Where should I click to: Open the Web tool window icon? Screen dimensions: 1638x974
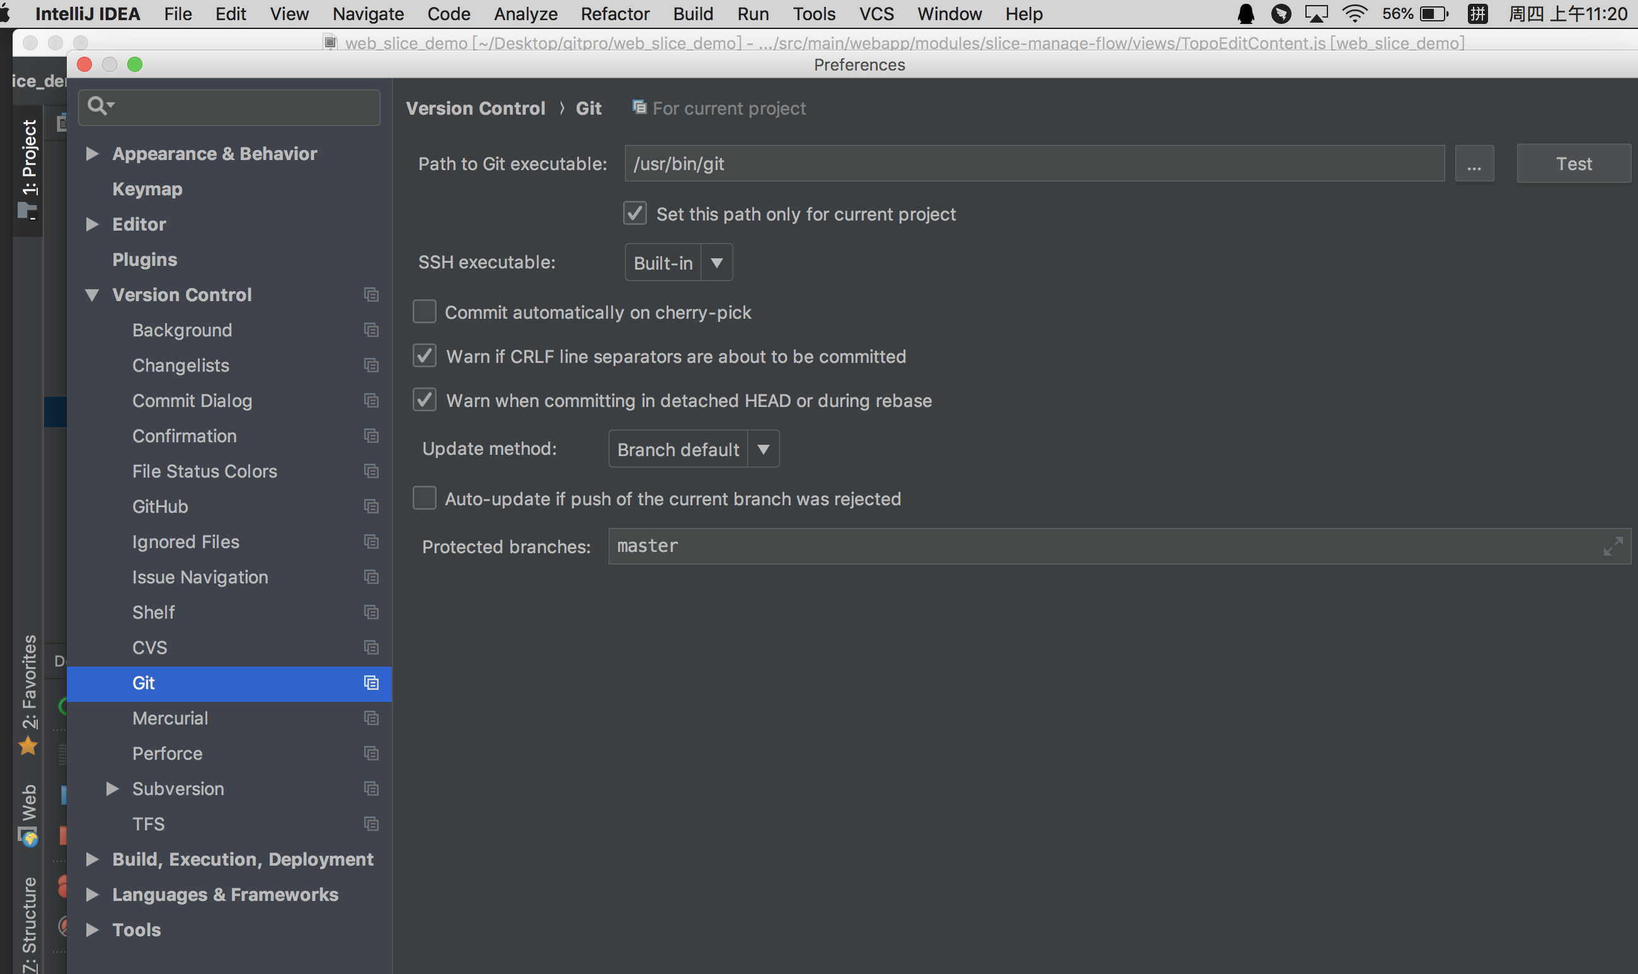[x=28, y=837]
